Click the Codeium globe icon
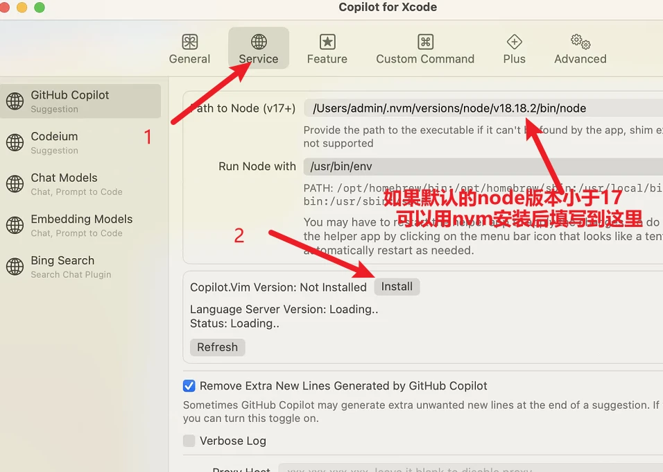This screenshot has height=472, width=663. pos(15,143)
